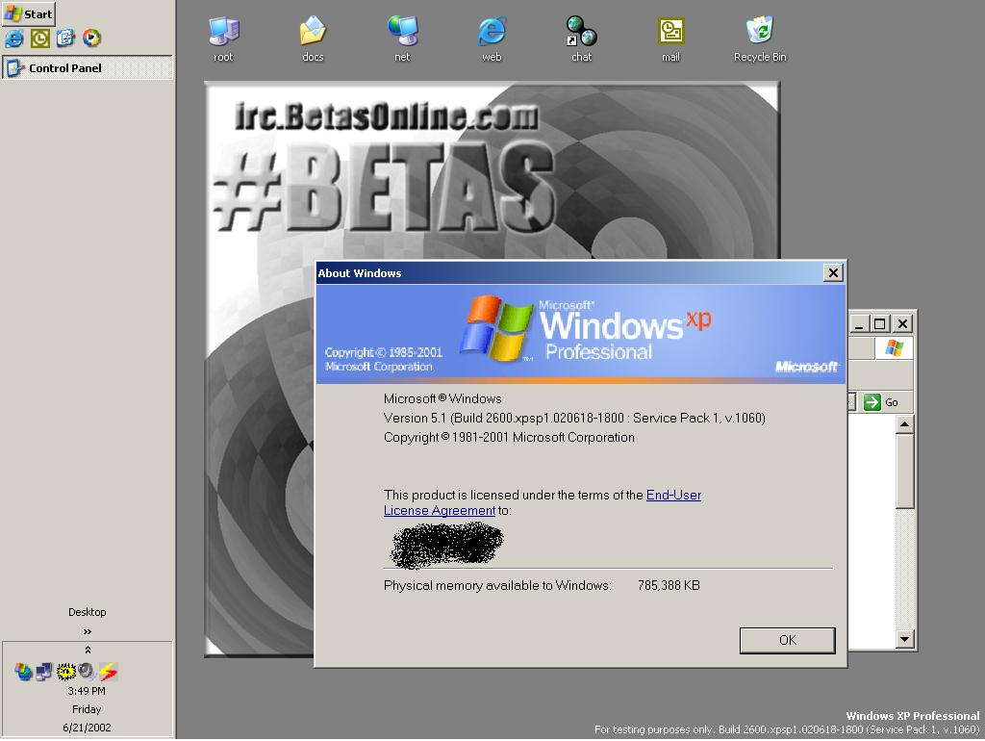Open the net desktop icon
The width and height of the screenshot is (985, 741).
402,38
